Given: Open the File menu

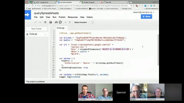Looking at the screenshot, I should (x=36, y=17).
